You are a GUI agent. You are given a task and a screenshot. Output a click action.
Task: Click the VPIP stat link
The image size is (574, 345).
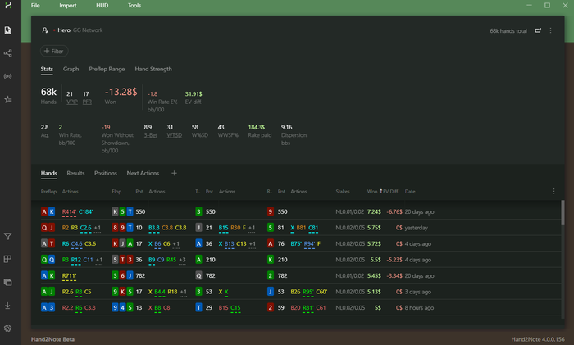pos(72,102)
